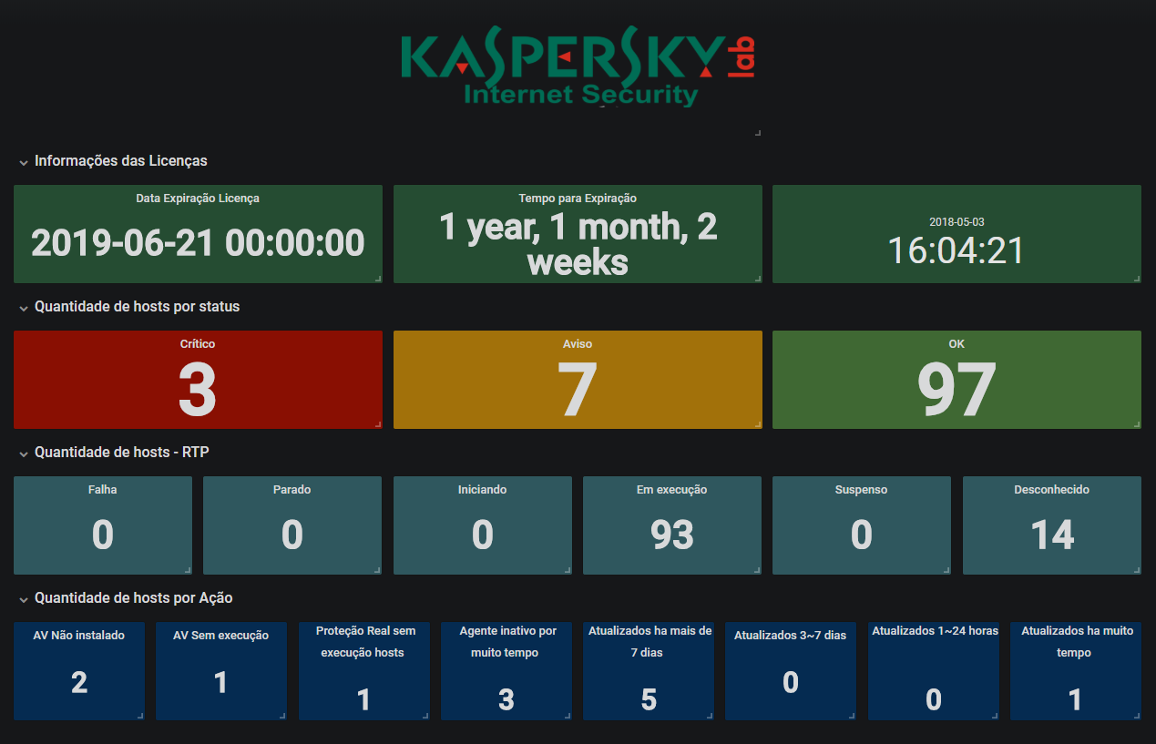The image size is (1156, 744).
Task: Open the Suspenso panel title menu
Action: [862, 490]
